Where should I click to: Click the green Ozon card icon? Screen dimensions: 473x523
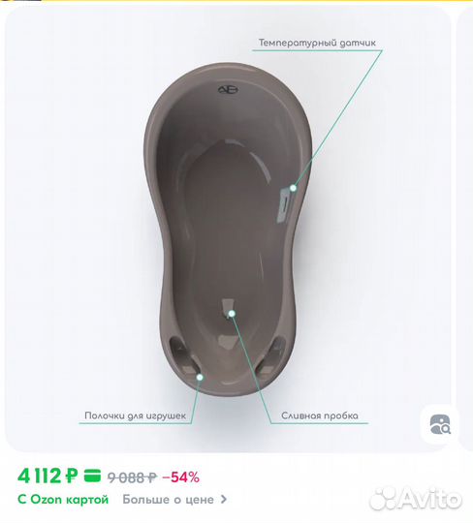click(92, 476)
